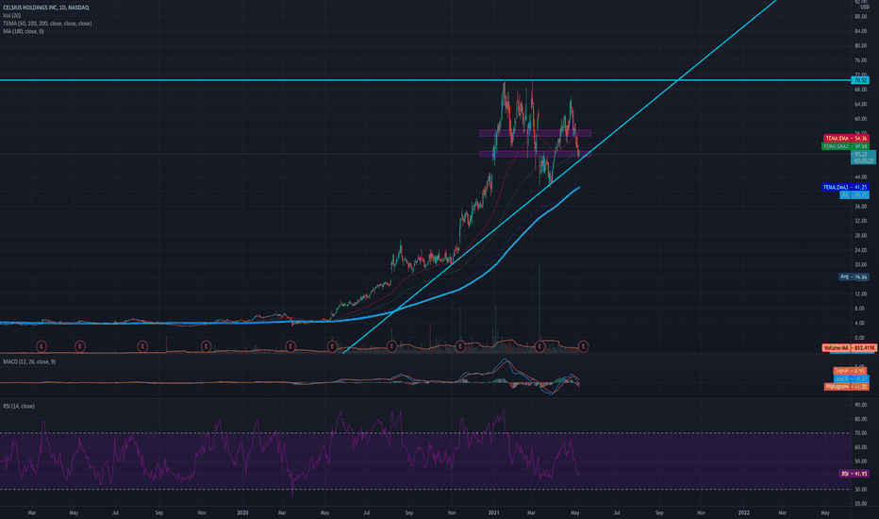
Task: Select the lower purple rectangle zone
Action: (535, 154)
